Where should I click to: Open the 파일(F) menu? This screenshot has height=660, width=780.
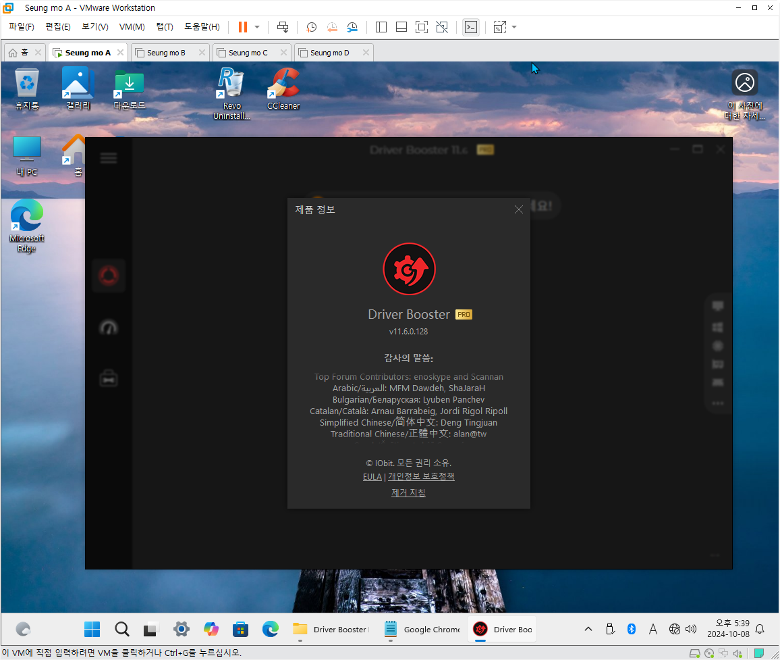(22, 27)
